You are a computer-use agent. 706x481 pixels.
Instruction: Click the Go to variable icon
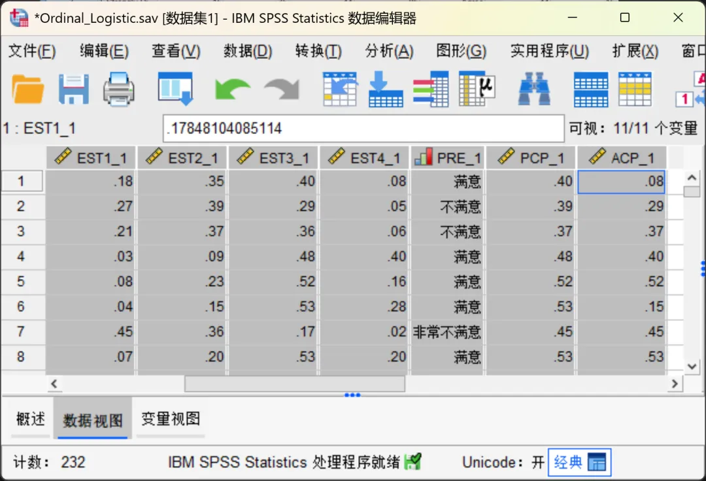click(386, 89)
